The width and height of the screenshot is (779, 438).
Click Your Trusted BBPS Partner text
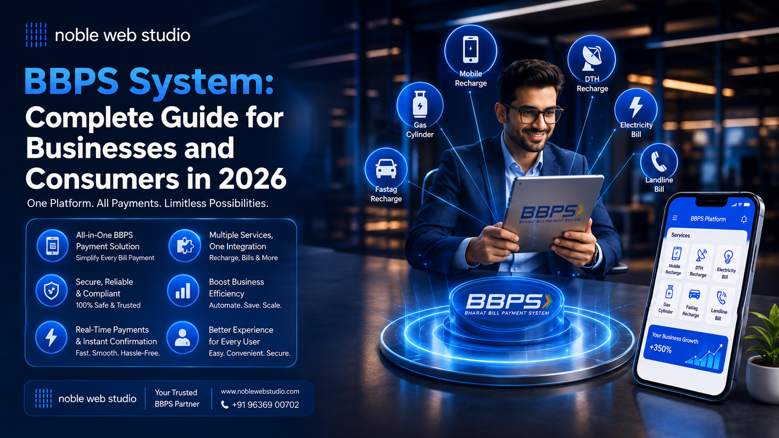177,398
